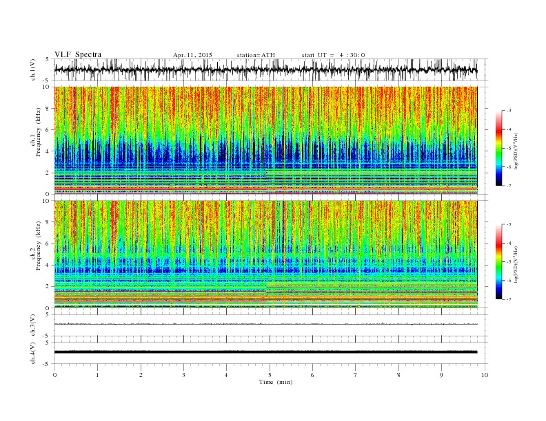Click the ch.2 spectrogram panel
546x421 pixels.
[271, 254]
